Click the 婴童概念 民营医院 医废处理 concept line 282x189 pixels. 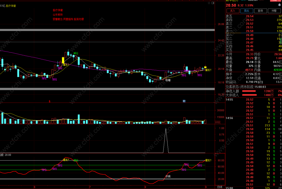pyautogui.click(x=68, y=19)
